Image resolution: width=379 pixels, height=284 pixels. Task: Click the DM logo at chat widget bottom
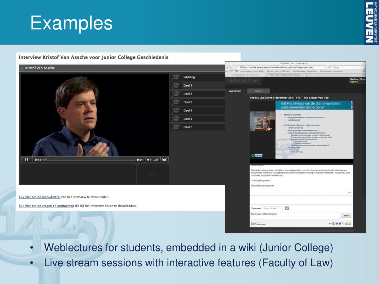(258, 224)
